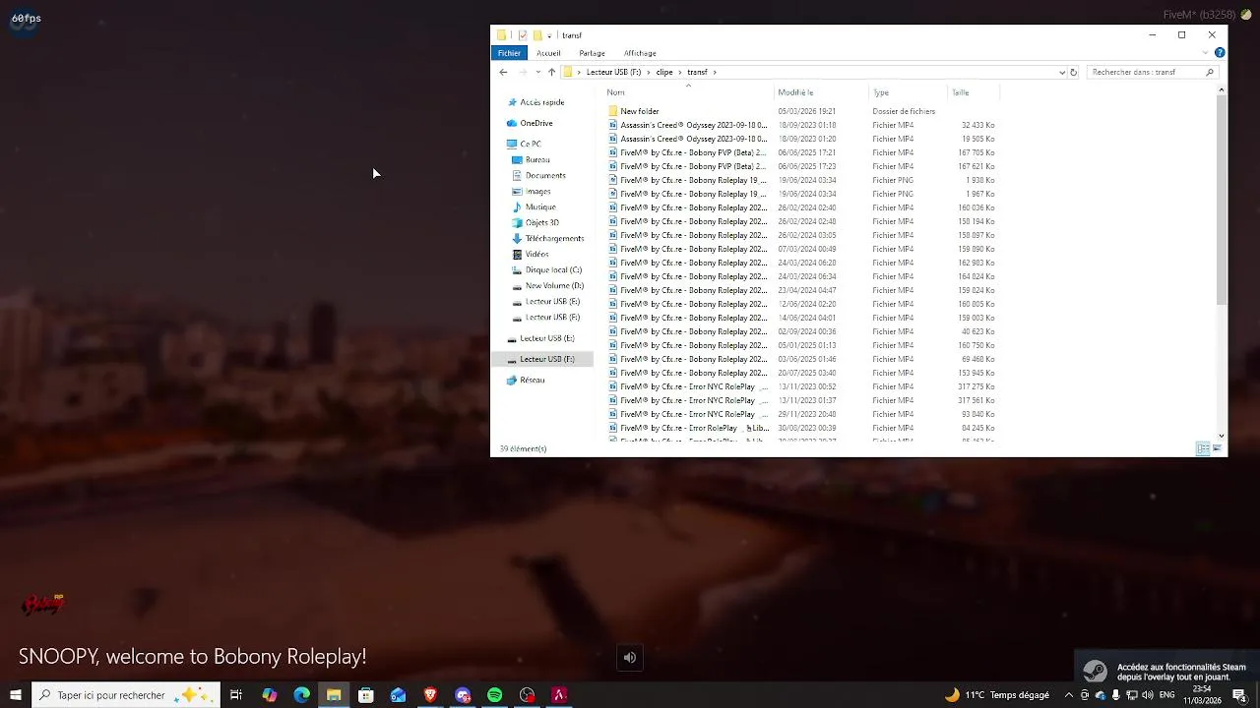Click the taskbar Taper ici pour rechercher box

(124, 695)
